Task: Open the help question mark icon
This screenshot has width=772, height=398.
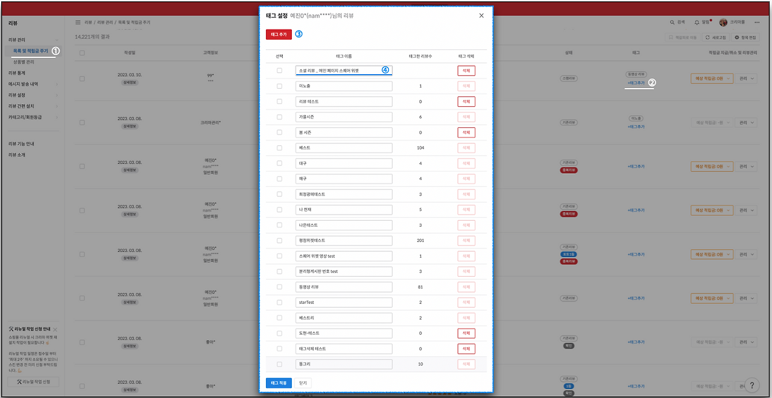Action: [751, 385]
